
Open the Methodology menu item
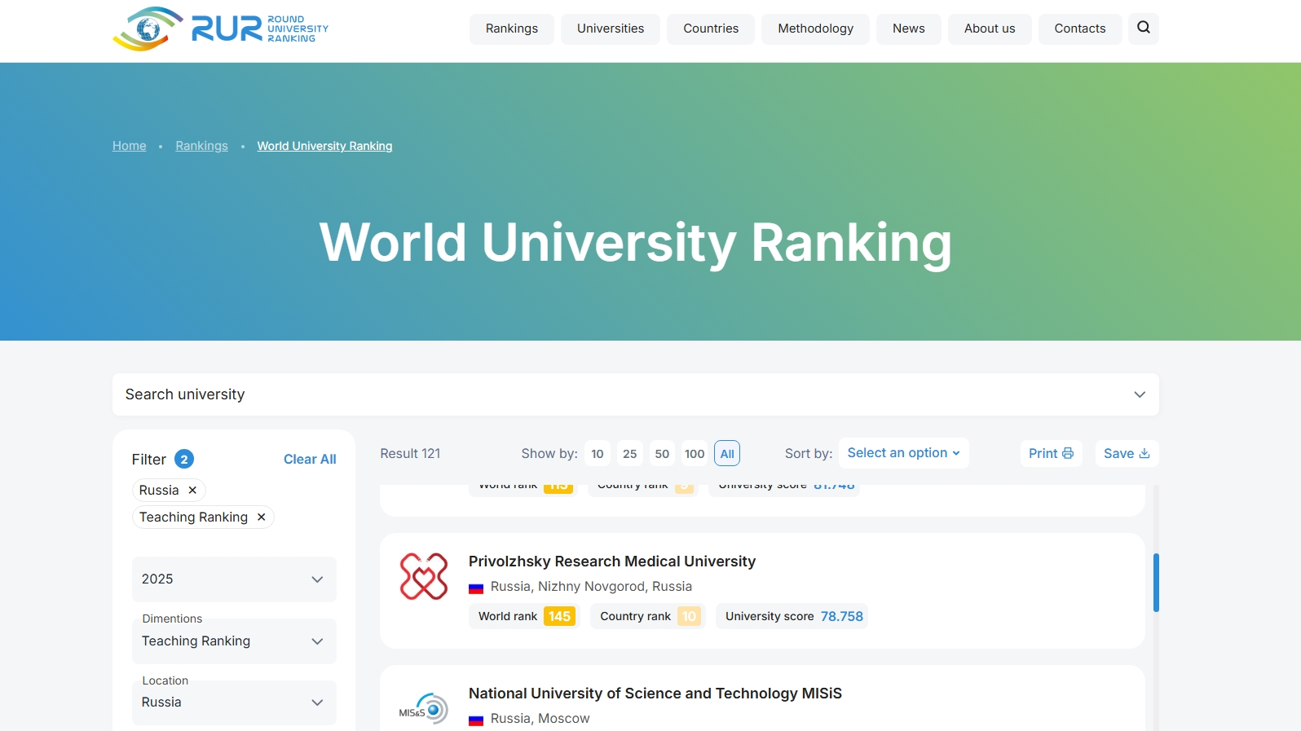click(815, 29)
